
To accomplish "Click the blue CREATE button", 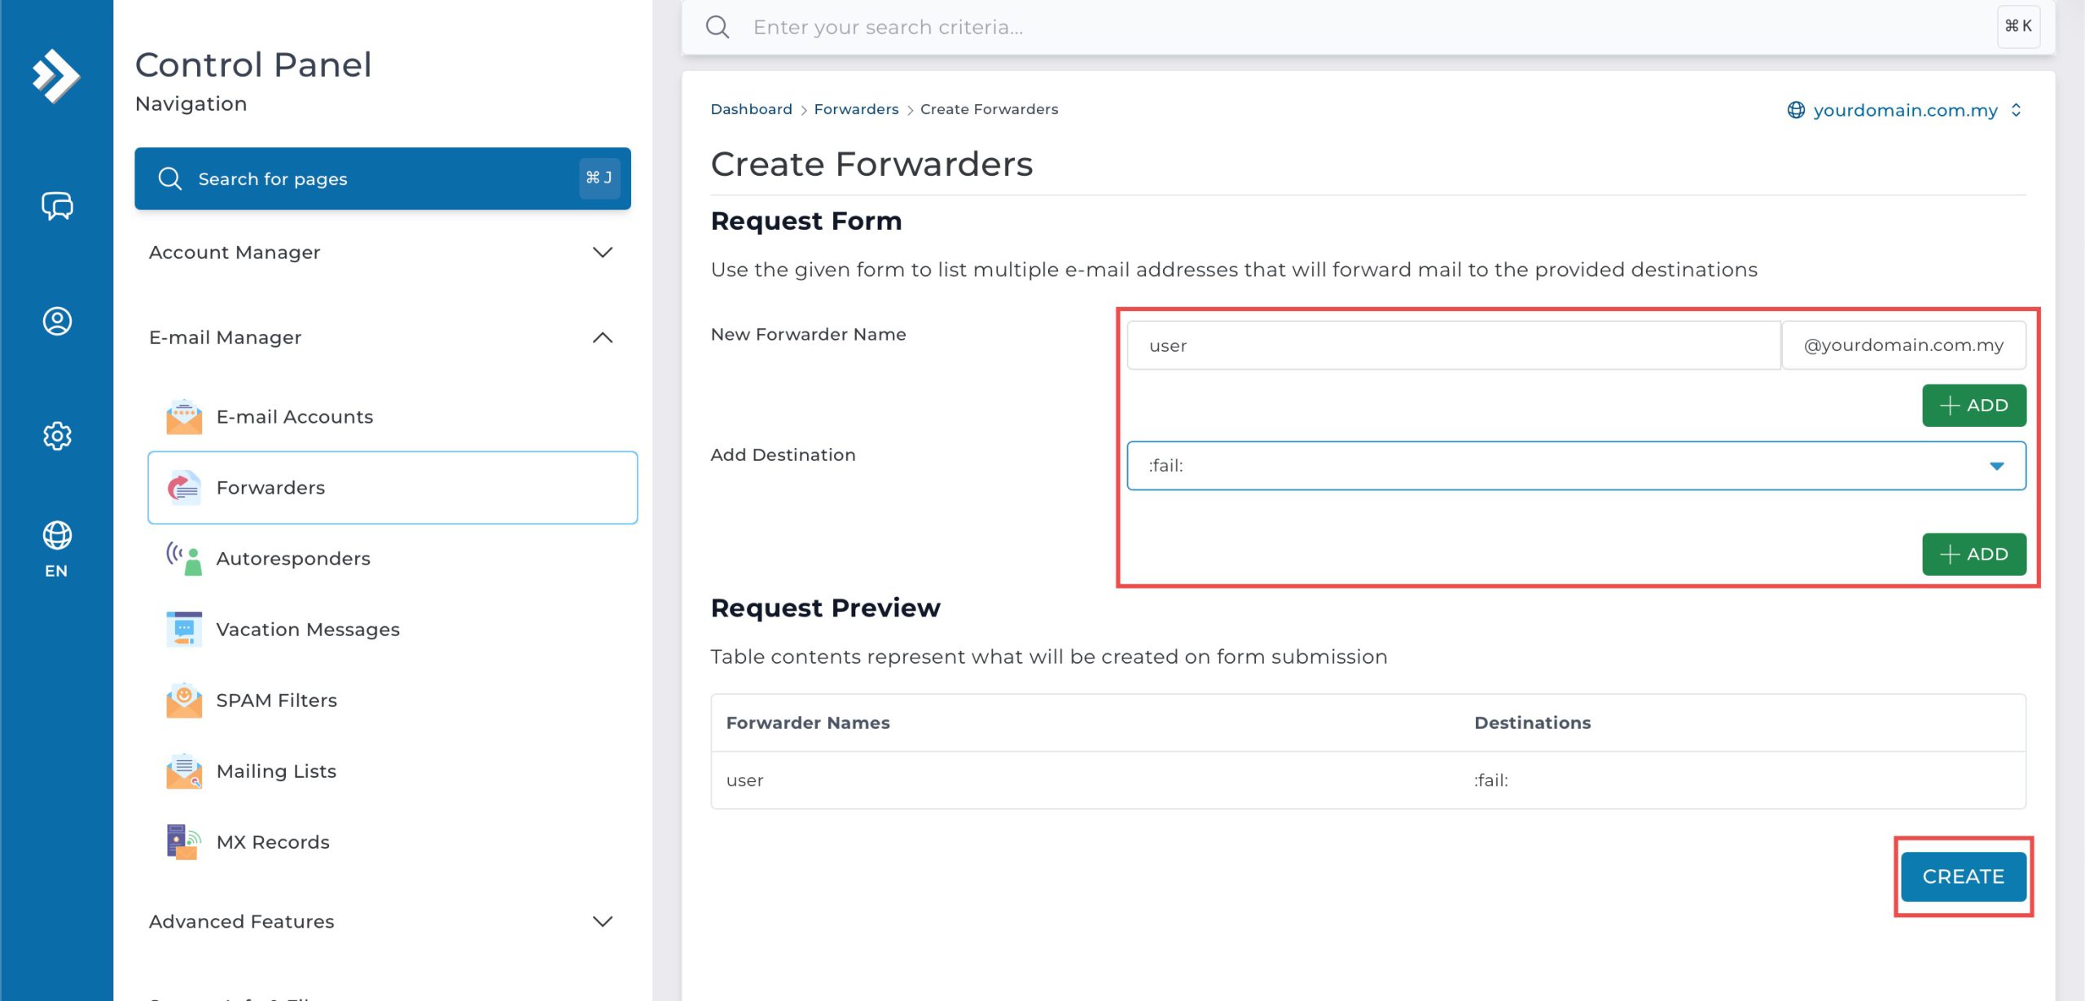I will pos(1963,876).
